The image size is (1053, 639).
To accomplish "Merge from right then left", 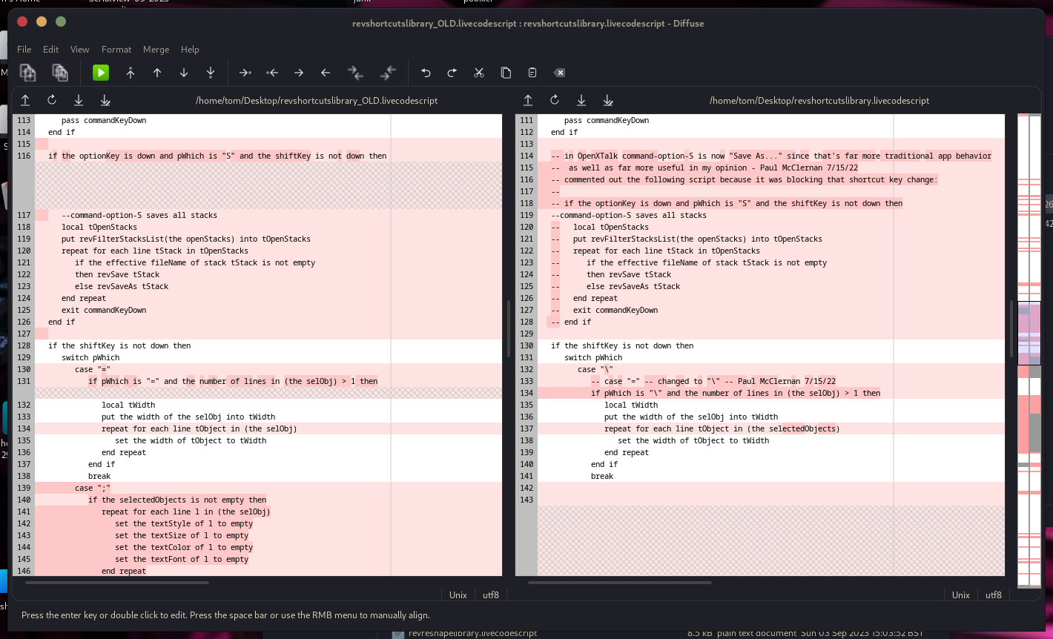I will click(x=388, y=72).
